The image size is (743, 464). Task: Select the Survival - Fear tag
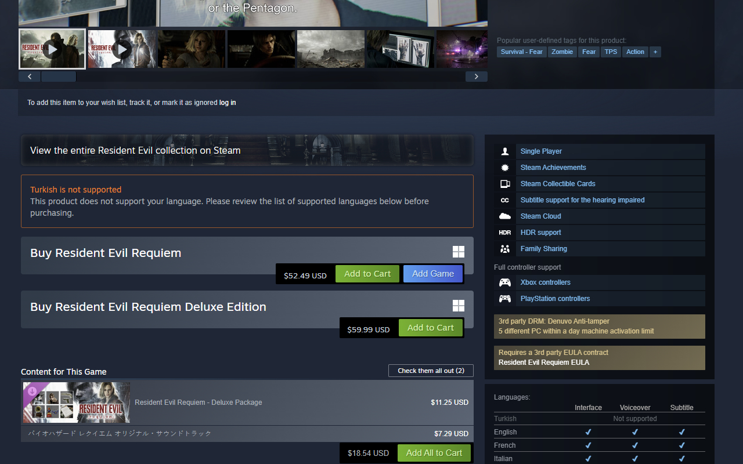(x=522, y=52)
